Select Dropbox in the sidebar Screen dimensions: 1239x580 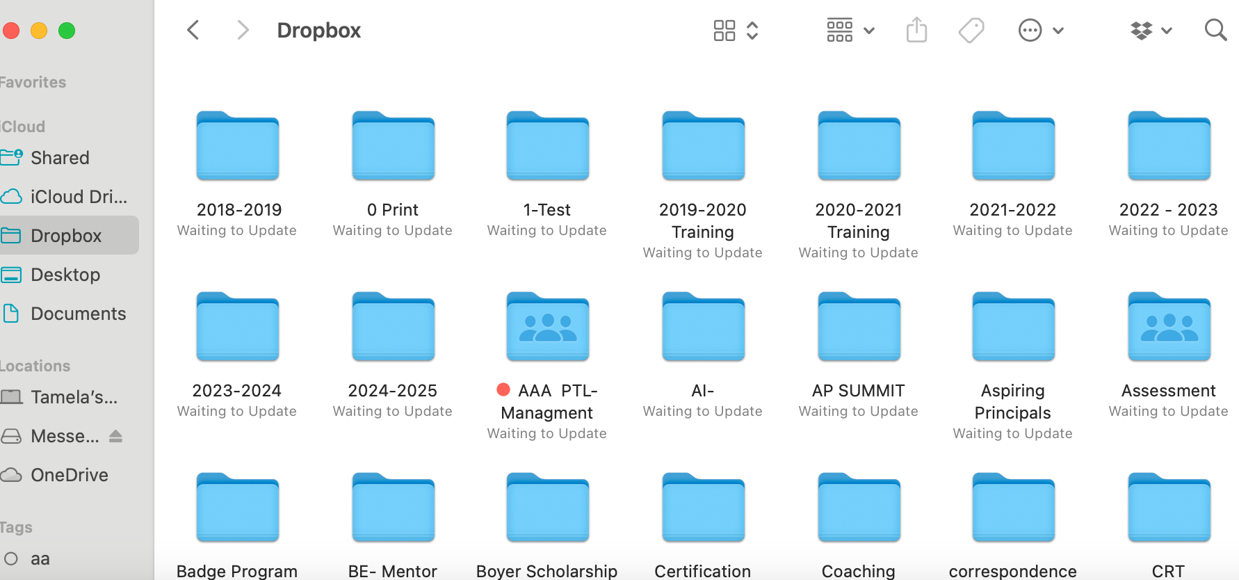point(70,236)
